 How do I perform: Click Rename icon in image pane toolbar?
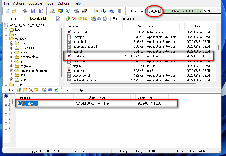85,19
